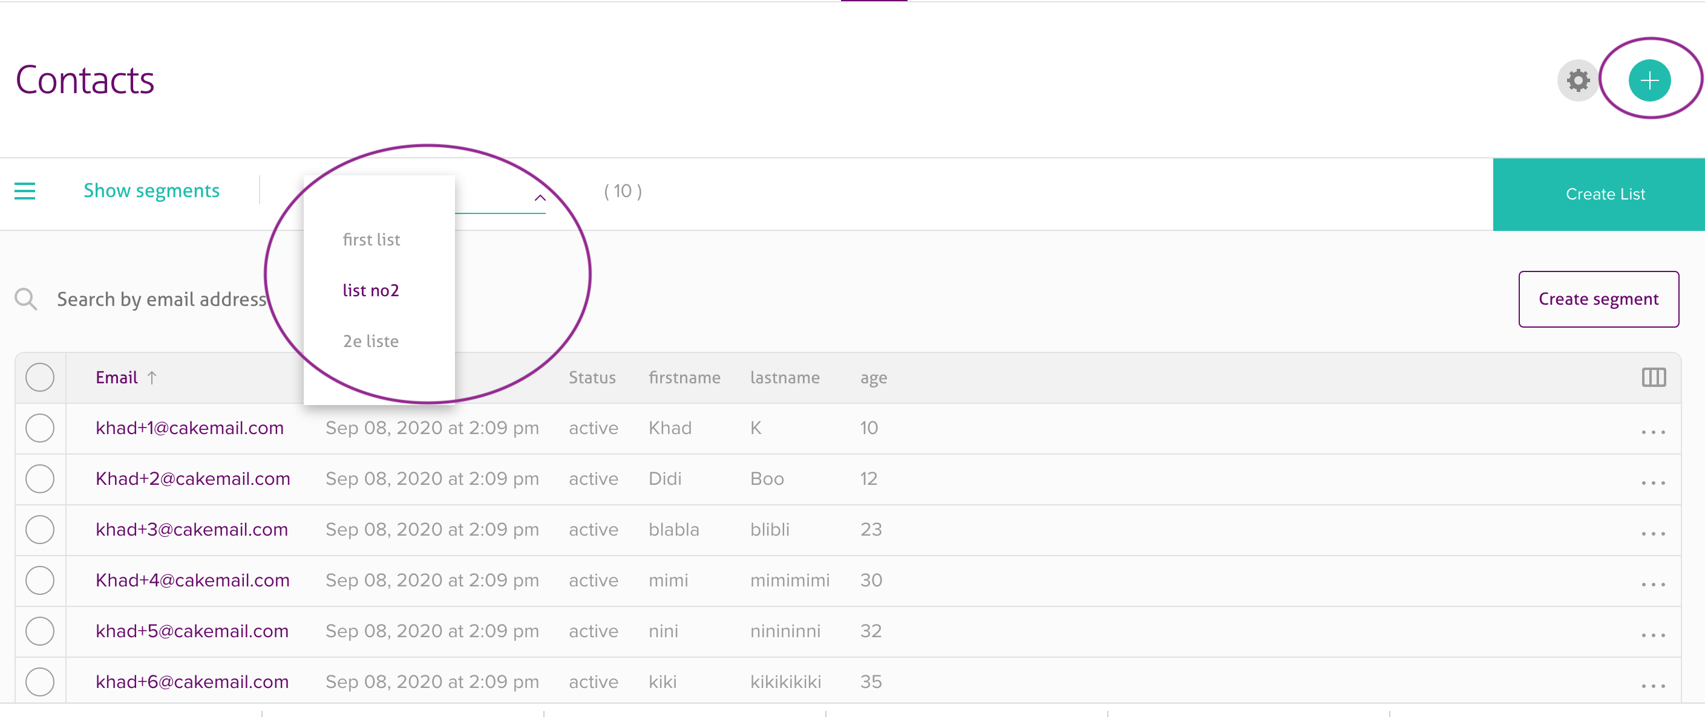This screenshot has width=1705, height=717.
Task: Click Show segments link
Action: pyautogui.click(x=151, y=190)
